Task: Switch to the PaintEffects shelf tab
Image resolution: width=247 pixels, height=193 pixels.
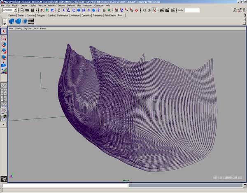Action: pos(110,15)
